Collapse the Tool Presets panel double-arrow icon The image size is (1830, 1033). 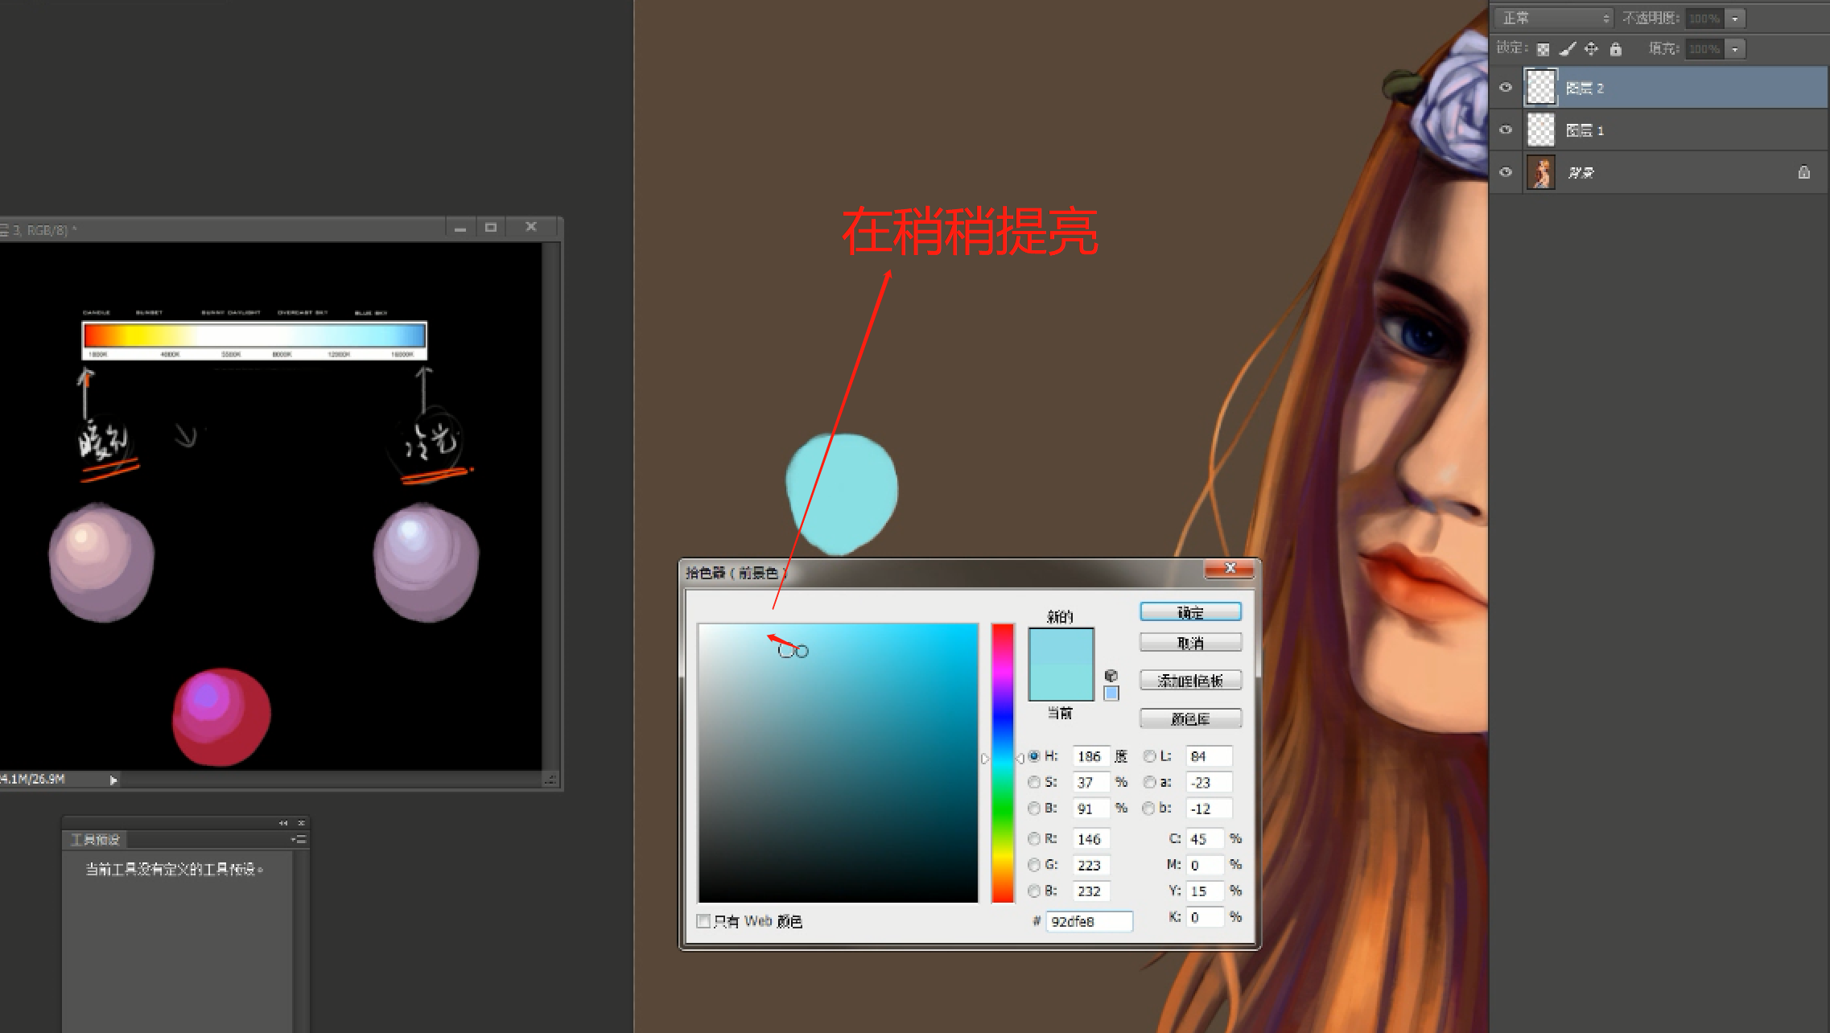click(x=283, y=823)
